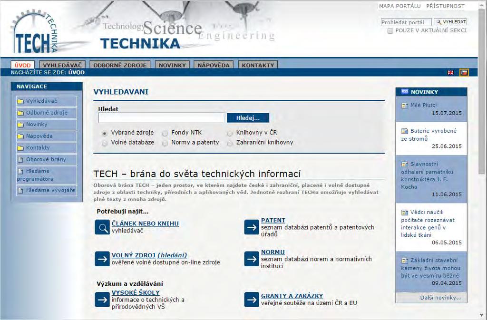The height and width of the screenshot is (320, 487).
Task: Click the Vyhledat portal search button
Action: (450, 22)
